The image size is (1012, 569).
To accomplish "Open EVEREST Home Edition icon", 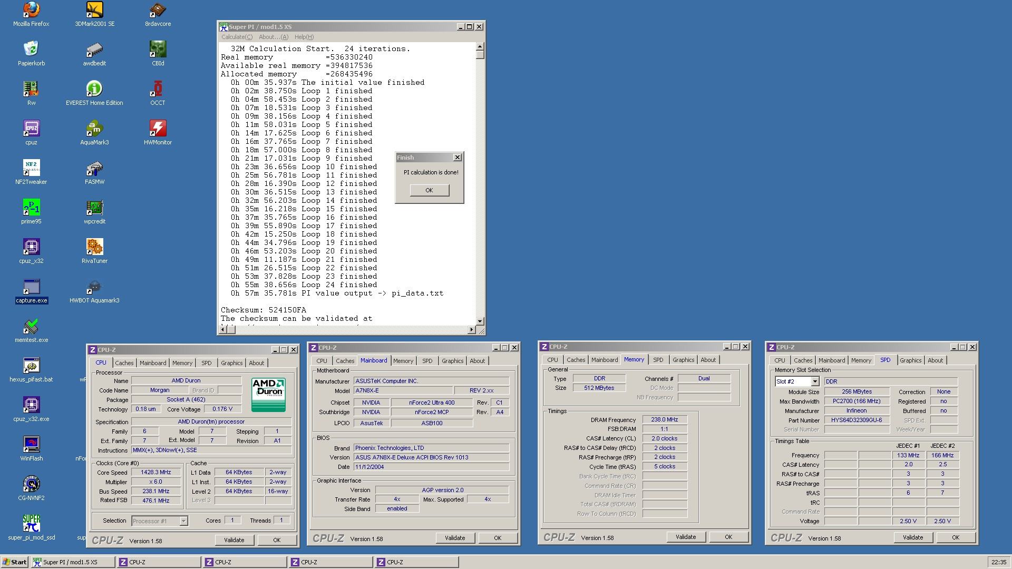I will (x=94, y=93).
